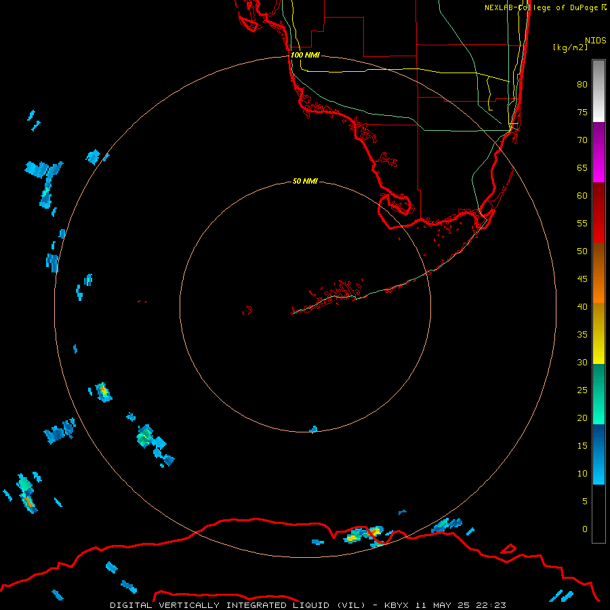610x610 pixels.
Task: Click the 20 value on the scale
Action: pos(582,418)
